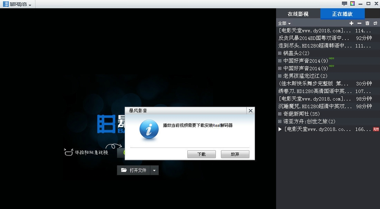
Task: Remove item with the minus icon
Action: [359, 23]
